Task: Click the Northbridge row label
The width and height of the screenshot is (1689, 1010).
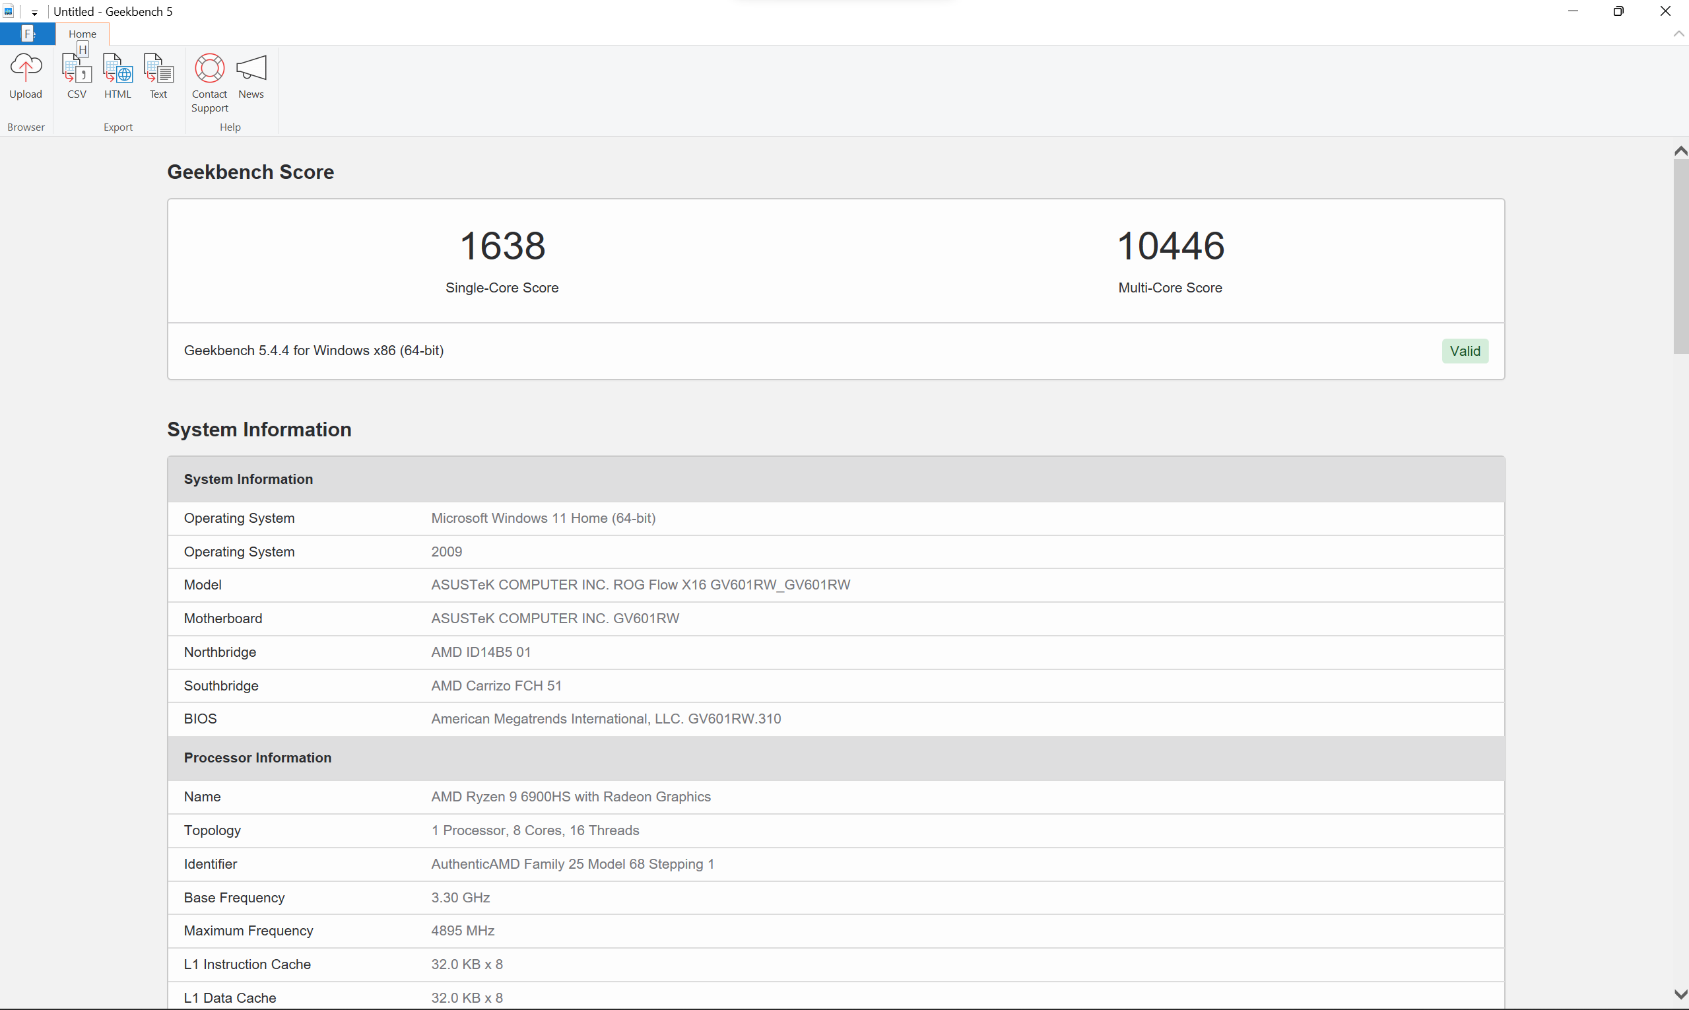Action: (220, 652)
